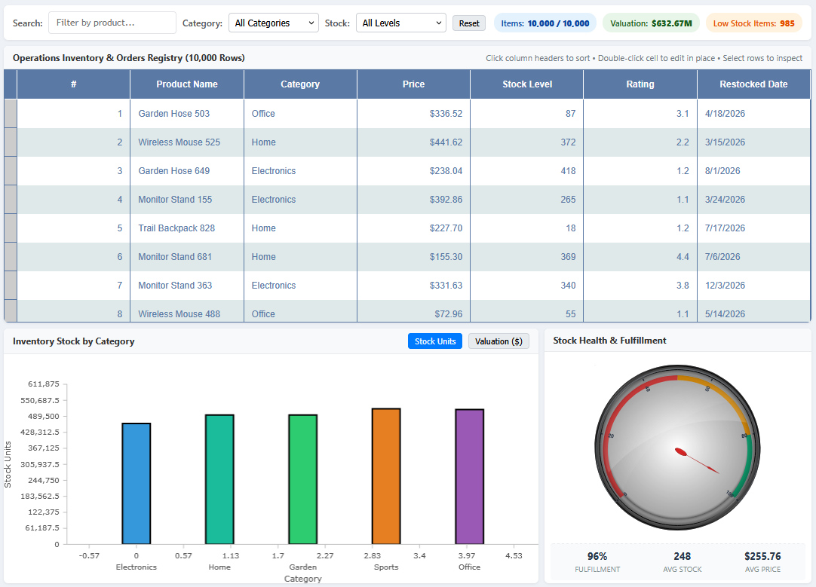Select row header for Garden Hose 503

point(11,113)
